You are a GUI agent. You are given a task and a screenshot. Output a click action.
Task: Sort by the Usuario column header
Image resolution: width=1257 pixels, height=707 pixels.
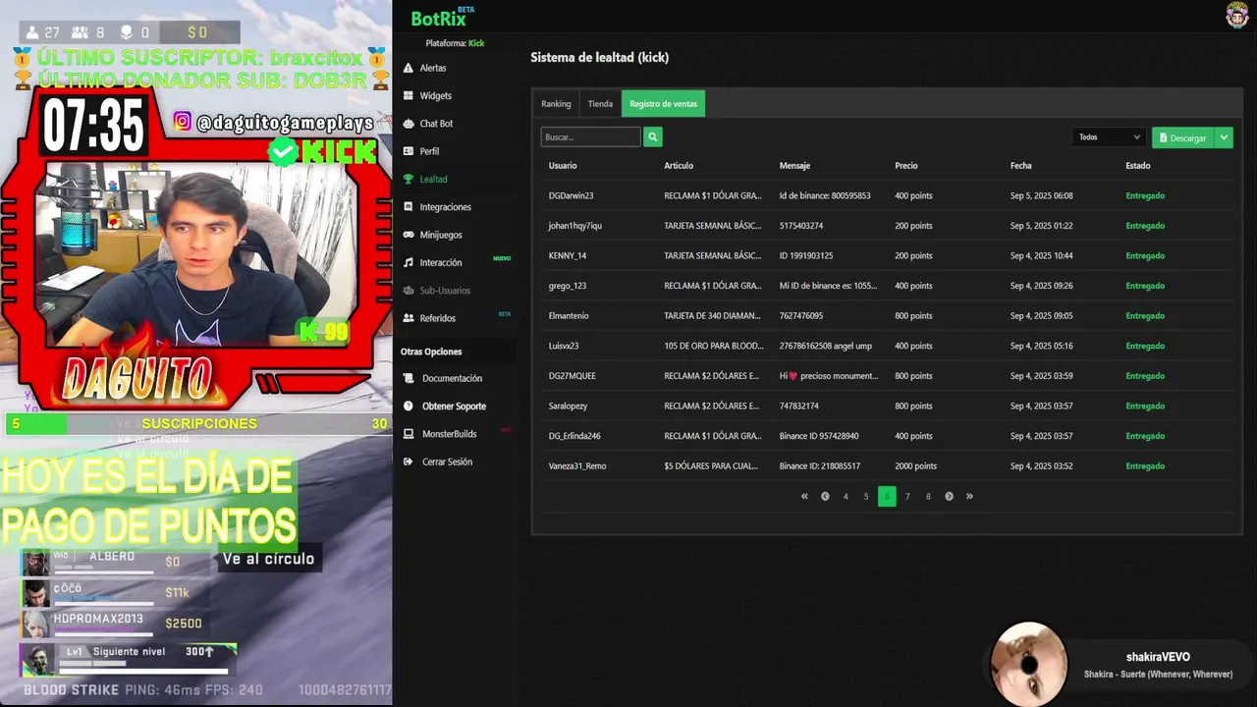[563, 166]
